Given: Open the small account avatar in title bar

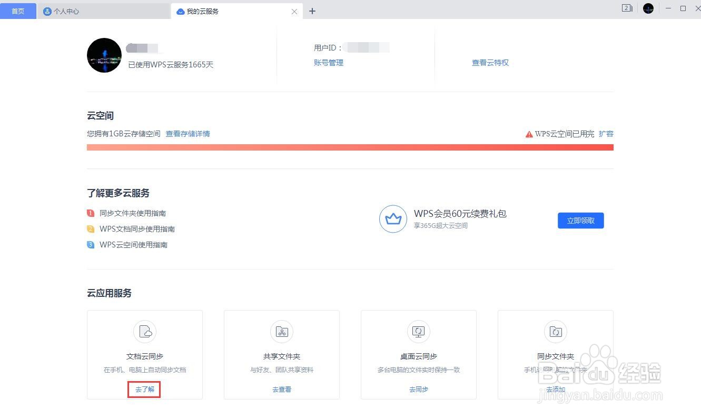Looking at the screenshot, I should pyautogui.click(x=648, y=8).
